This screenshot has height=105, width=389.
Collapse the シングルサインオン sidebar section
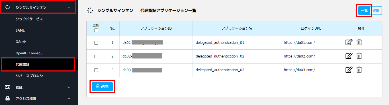(x=69, y=7)
